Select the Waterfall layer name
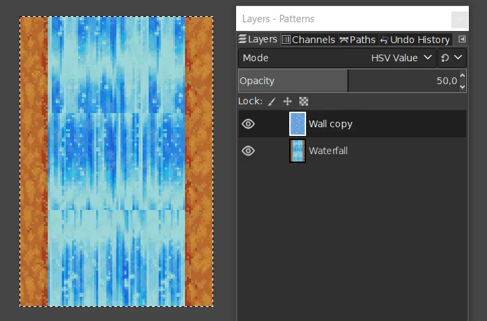This screenshot has height=321, width=487. (328, 151)
